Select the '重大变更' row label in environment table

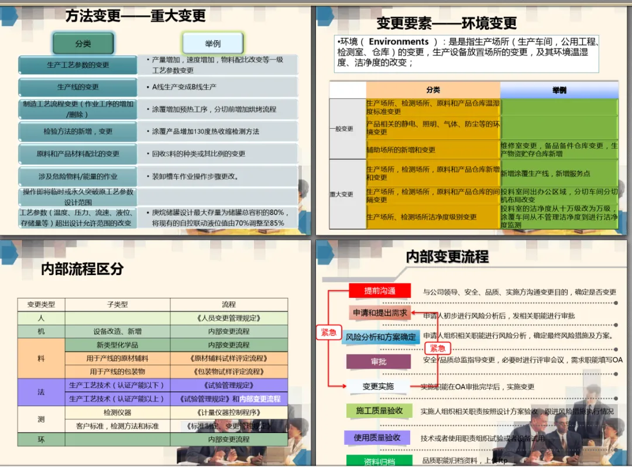click(347, 194)
